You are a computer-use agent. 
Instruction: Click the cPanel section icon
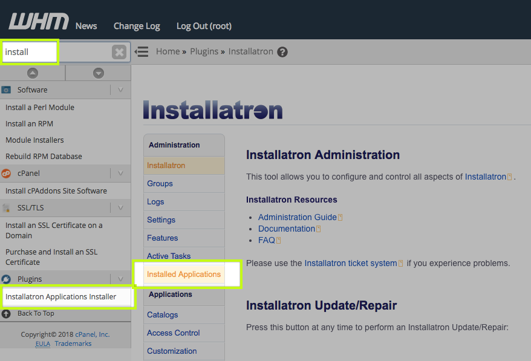[6, 174]
